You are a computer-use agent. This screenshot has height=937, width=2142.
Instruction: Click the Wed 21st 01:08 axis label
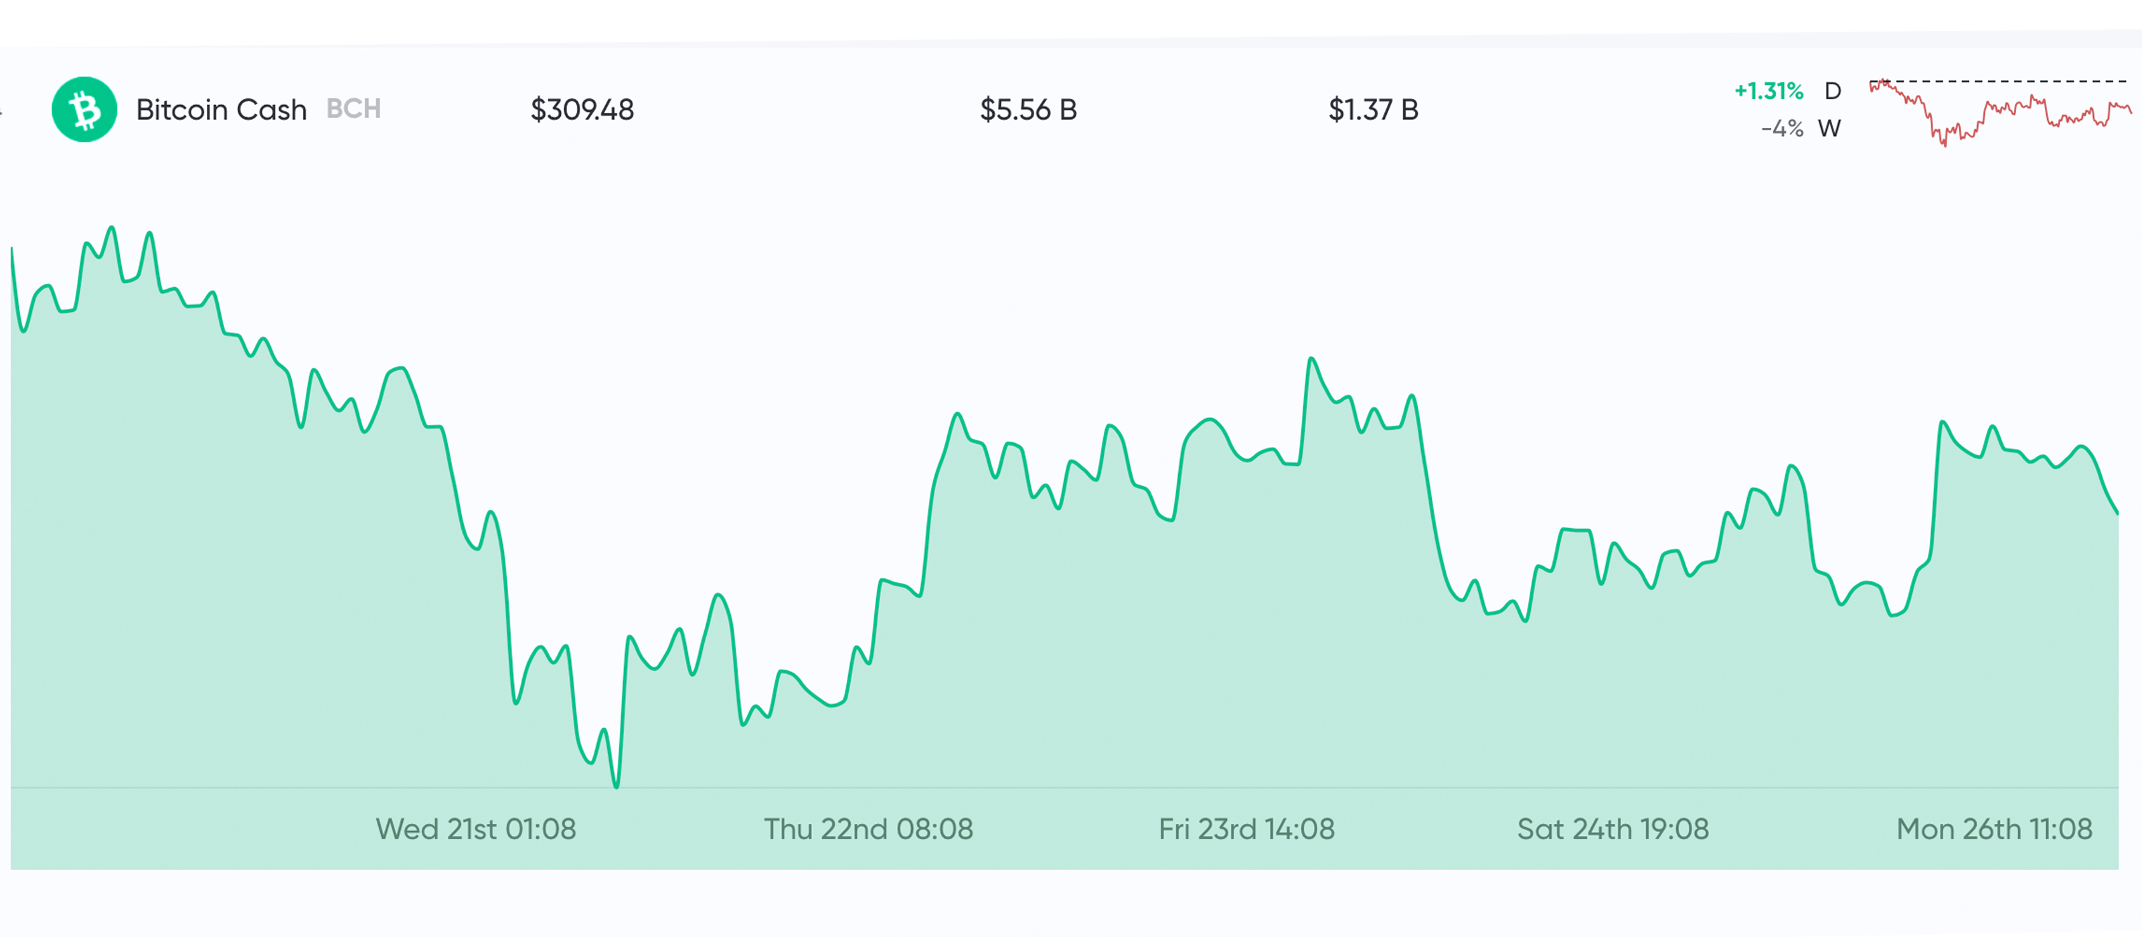[x=476, y=829]
